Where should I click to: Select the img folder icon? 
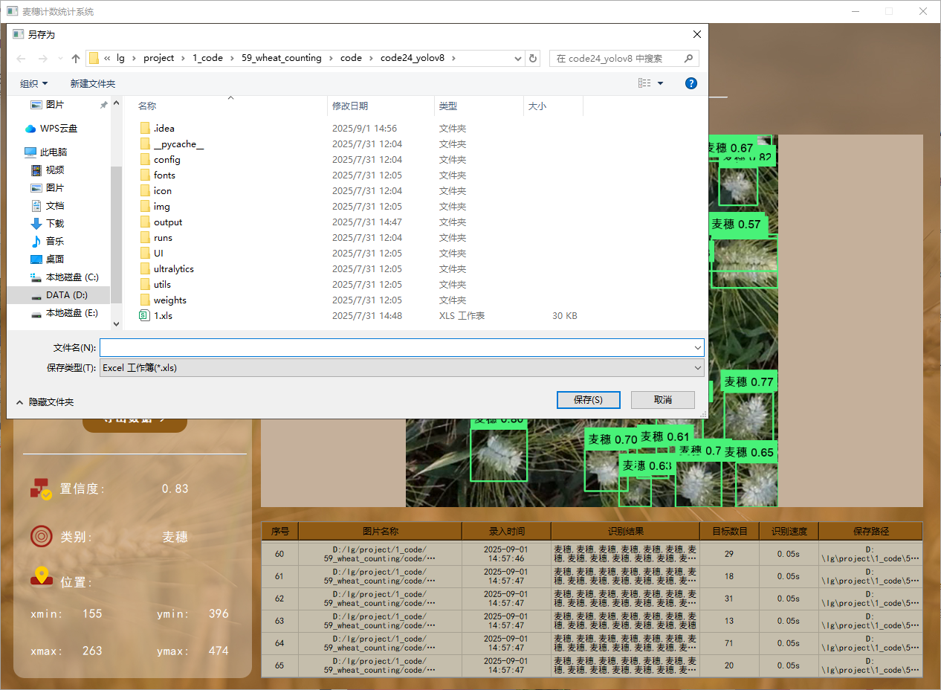145,207
